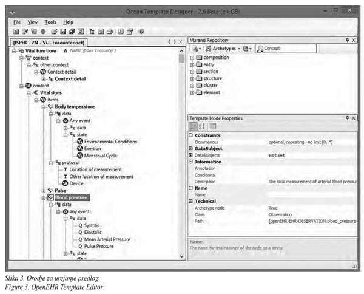Collapse the Technical property category

pyautogui.click(x=190, y=201)
